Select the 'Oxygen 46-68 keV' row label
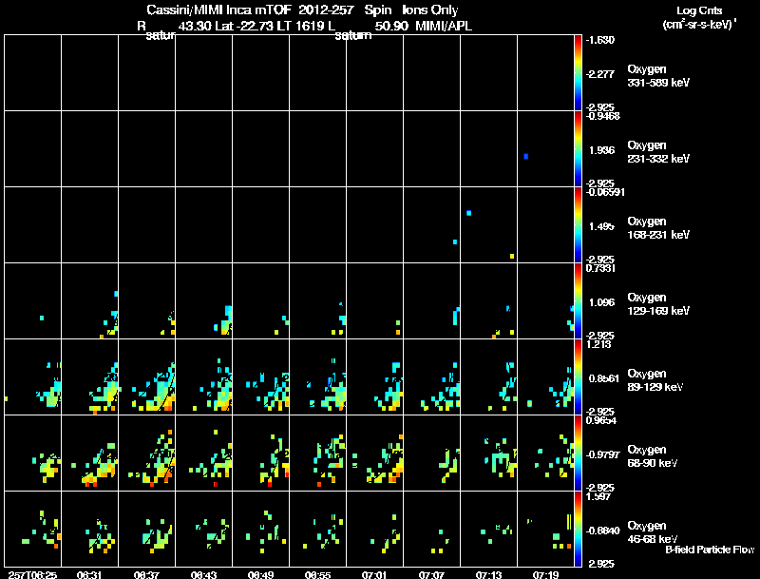 (653, 532)
